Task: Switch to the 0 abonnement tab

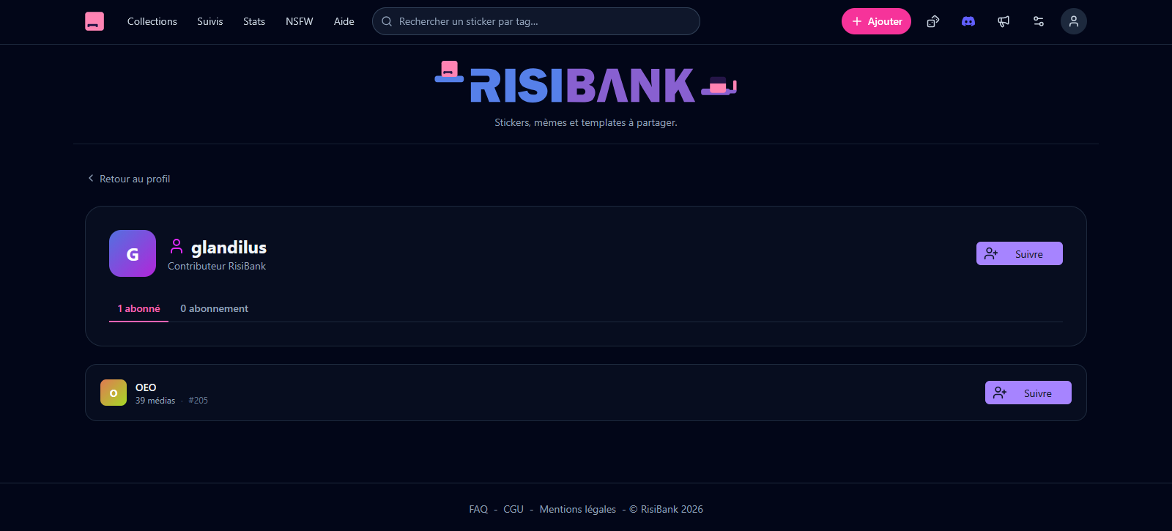Action: pos(215,308)
